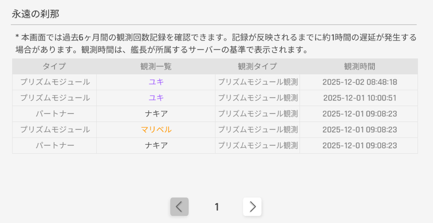This screenshot has height=223, width=433.
Task: Click ナキア in the last table row
Action: 156,146
